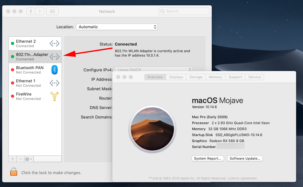
Task: Click the green status dot beside Ethernet 2
Action: [13, 43]
